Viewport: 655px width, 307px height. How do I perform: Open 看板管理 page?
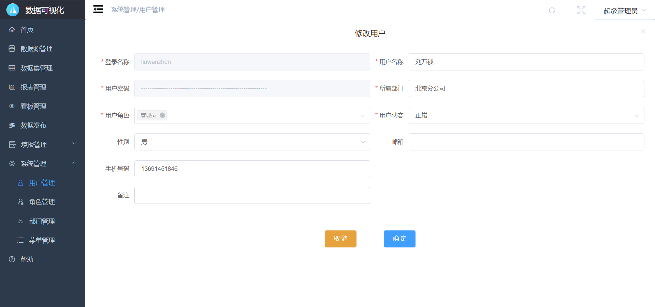[43, 106]
